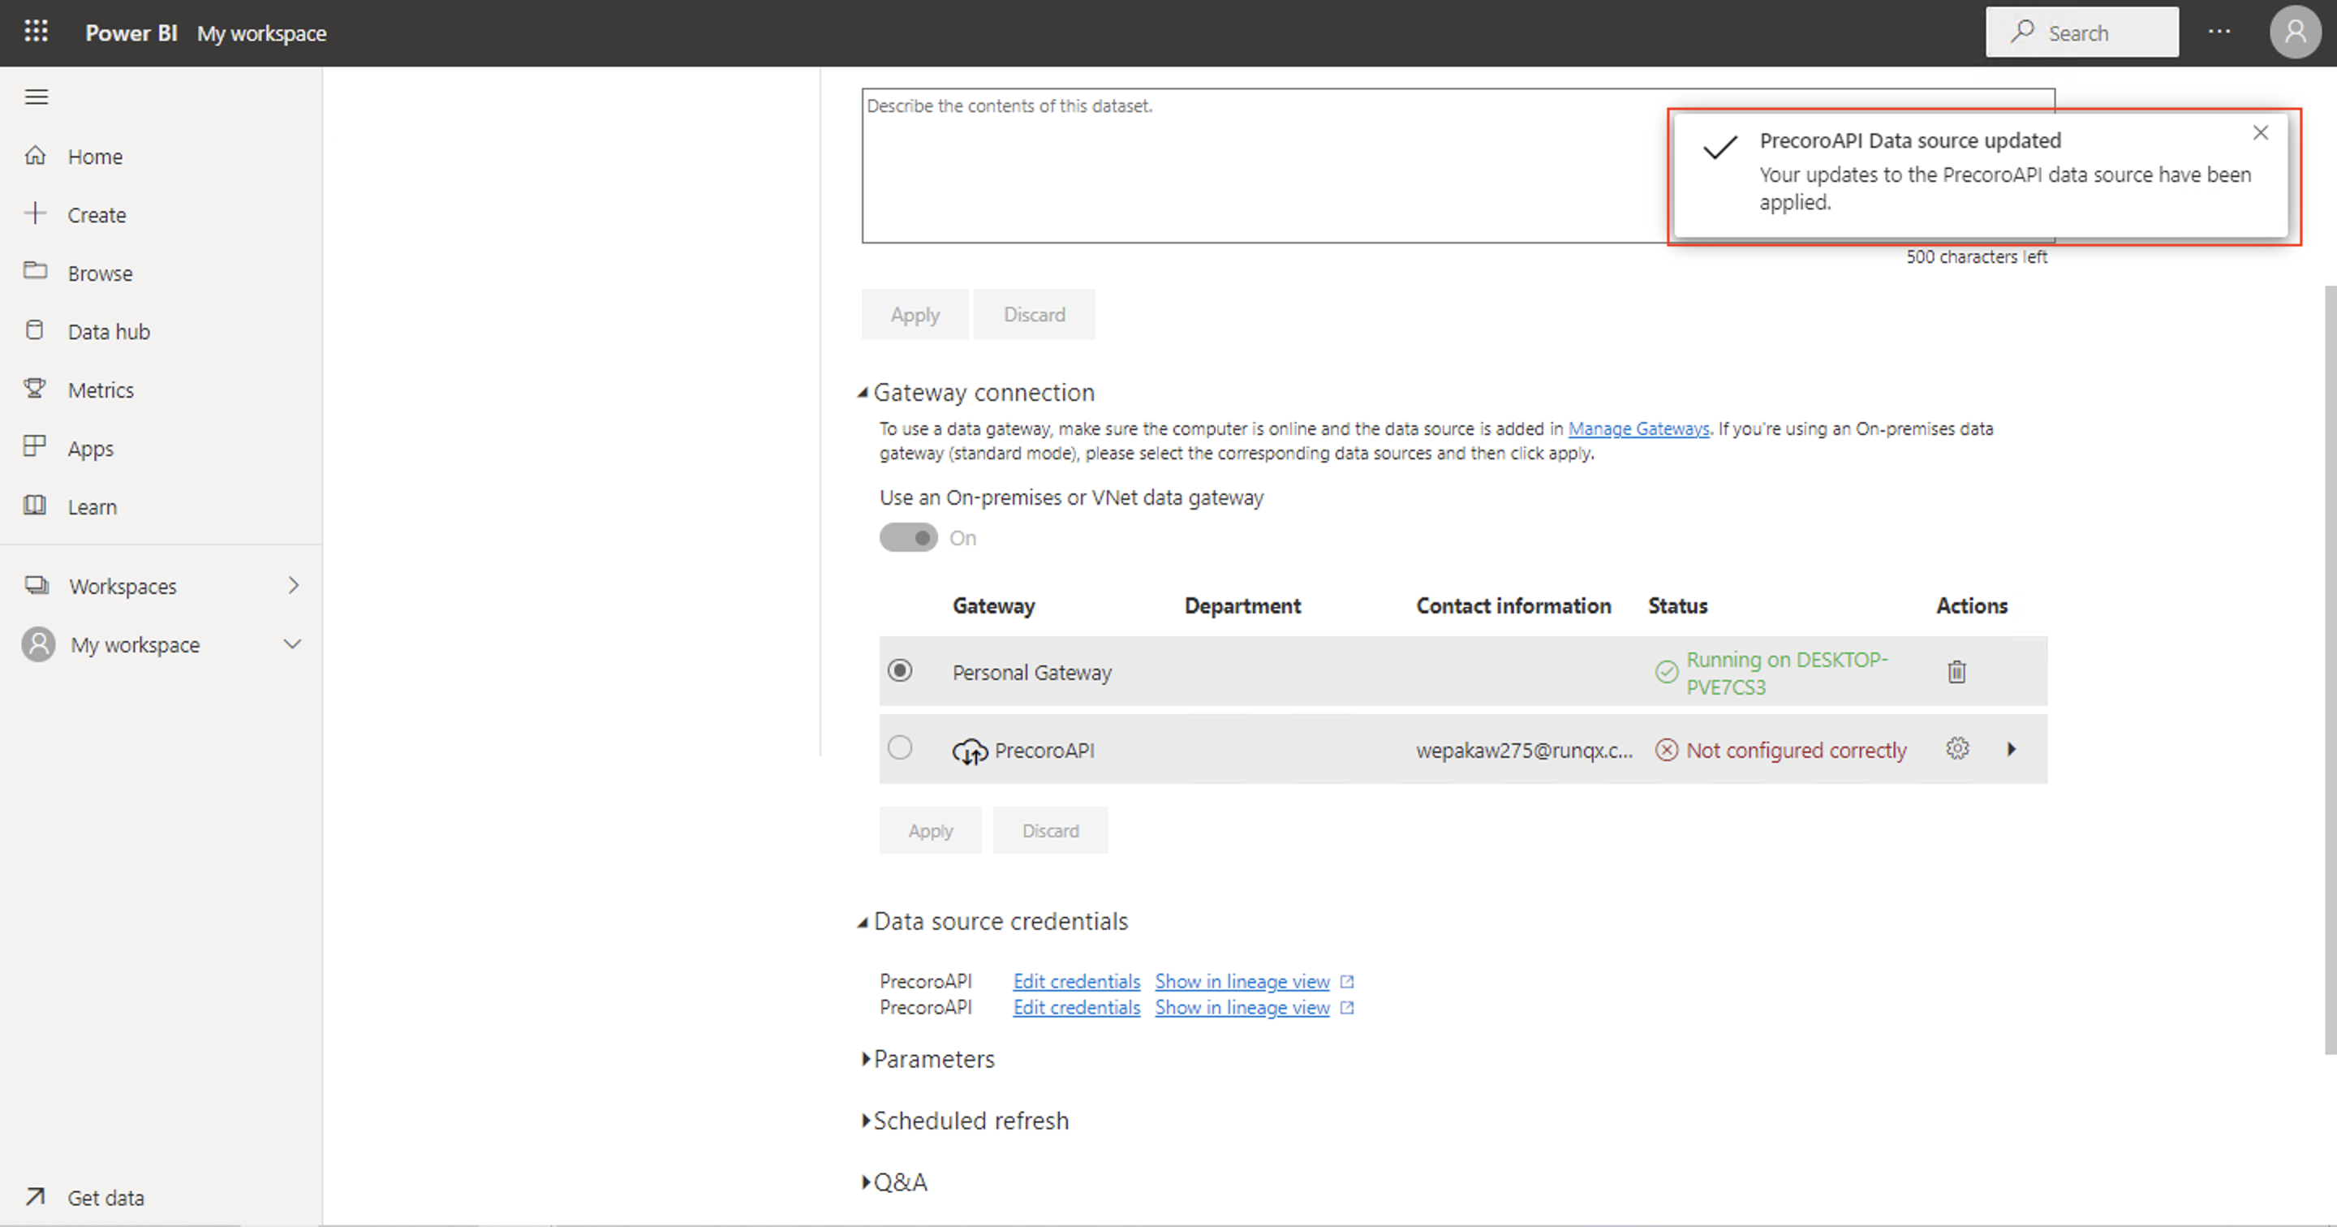Dismiss the data source updated notification
2337x1227 pixels.
coord(2261,133)
